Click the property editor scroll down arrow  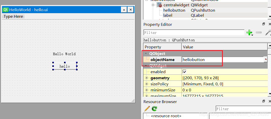click(269, 94)
